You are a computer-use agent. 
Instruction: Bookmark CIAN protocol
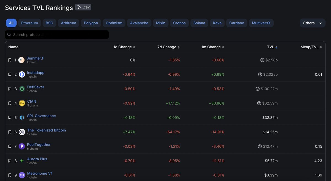10,103
